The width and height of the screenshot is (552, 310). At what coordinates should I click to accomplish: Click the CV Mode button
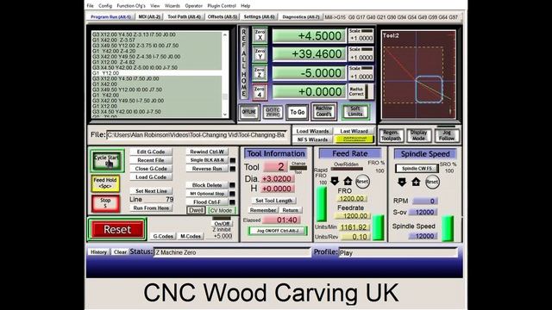221,210
